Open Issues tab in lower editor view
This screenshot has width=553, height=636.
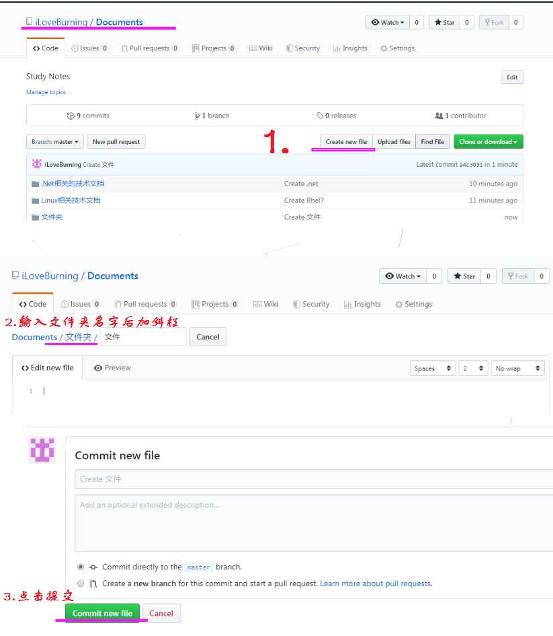(x=80, y=304)
